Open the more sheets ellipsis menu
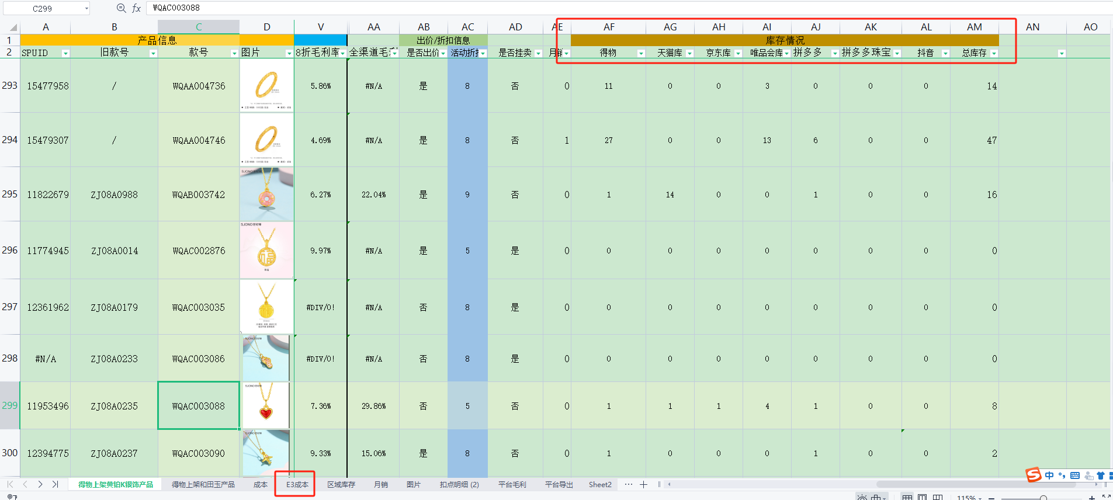 pos(628,484)
